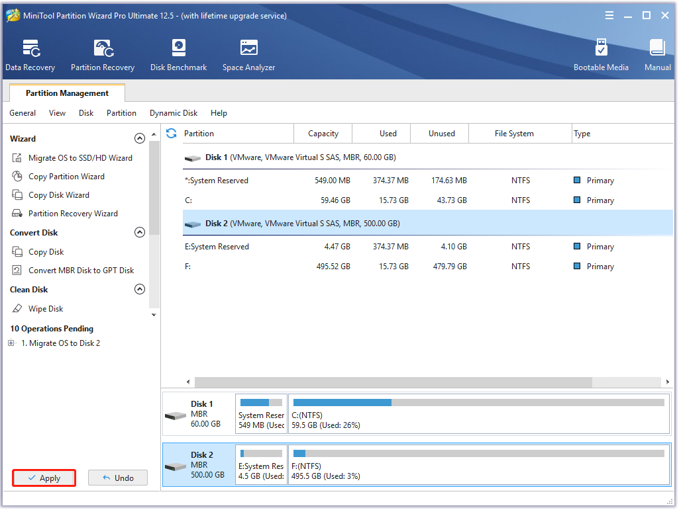Open the Dynamic Disk menu
Screen dimensions: 679x510
[x=174, y=113]
